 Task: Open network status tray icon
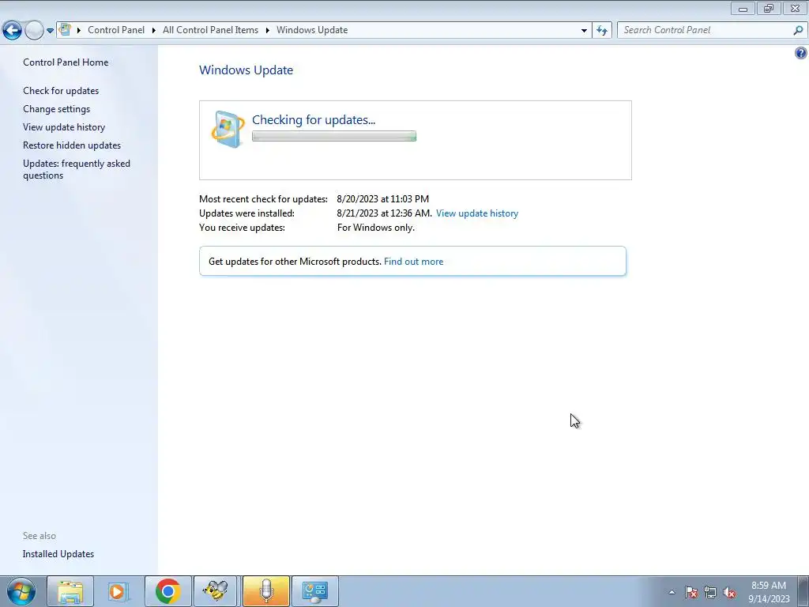coord(710,592)
